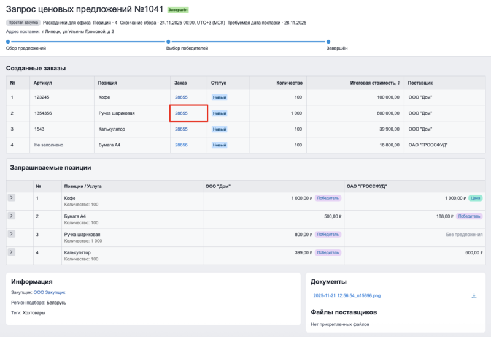This screenshot has width=491, height=337.
Task: Expand the Ручка шариковая requested position row
Action: (11, 234)
